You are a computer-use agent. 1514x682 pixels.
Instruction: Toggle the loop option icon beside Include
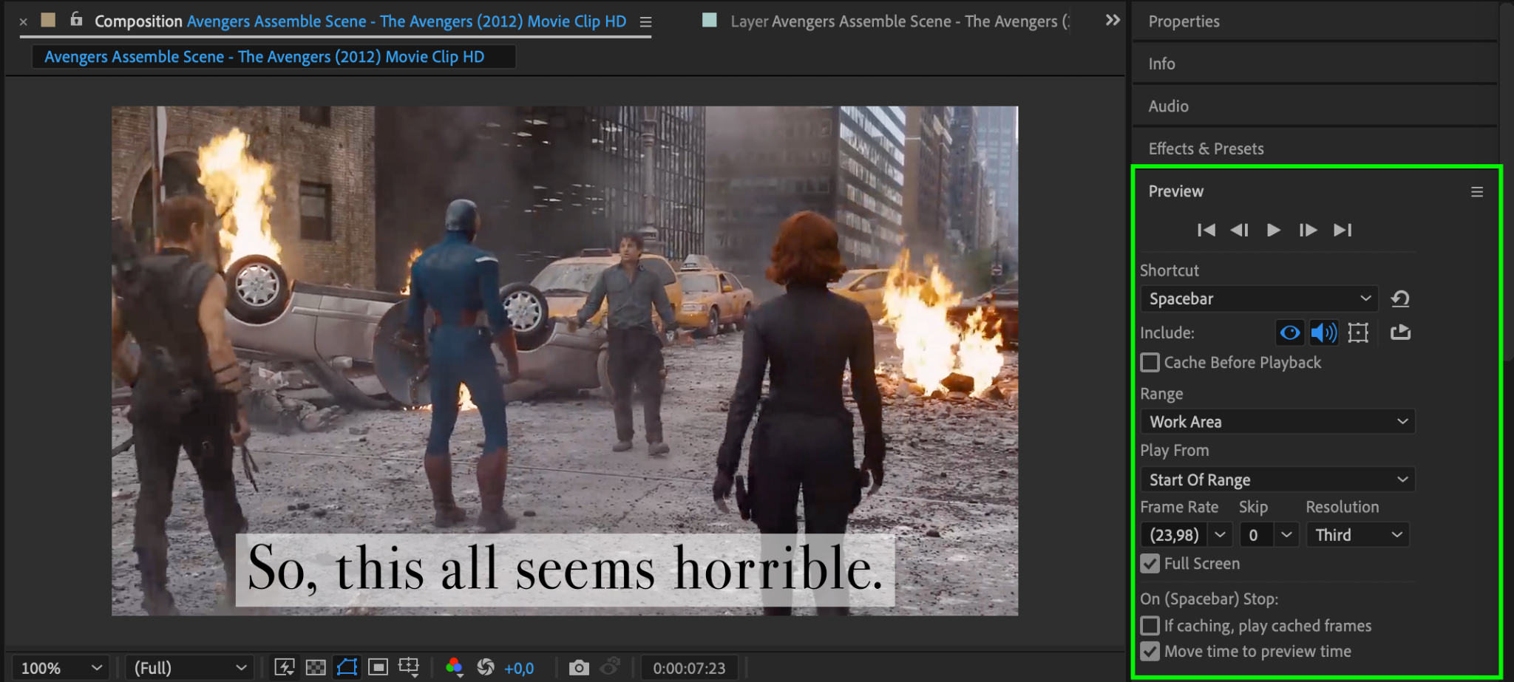[x=1400, y=333]
